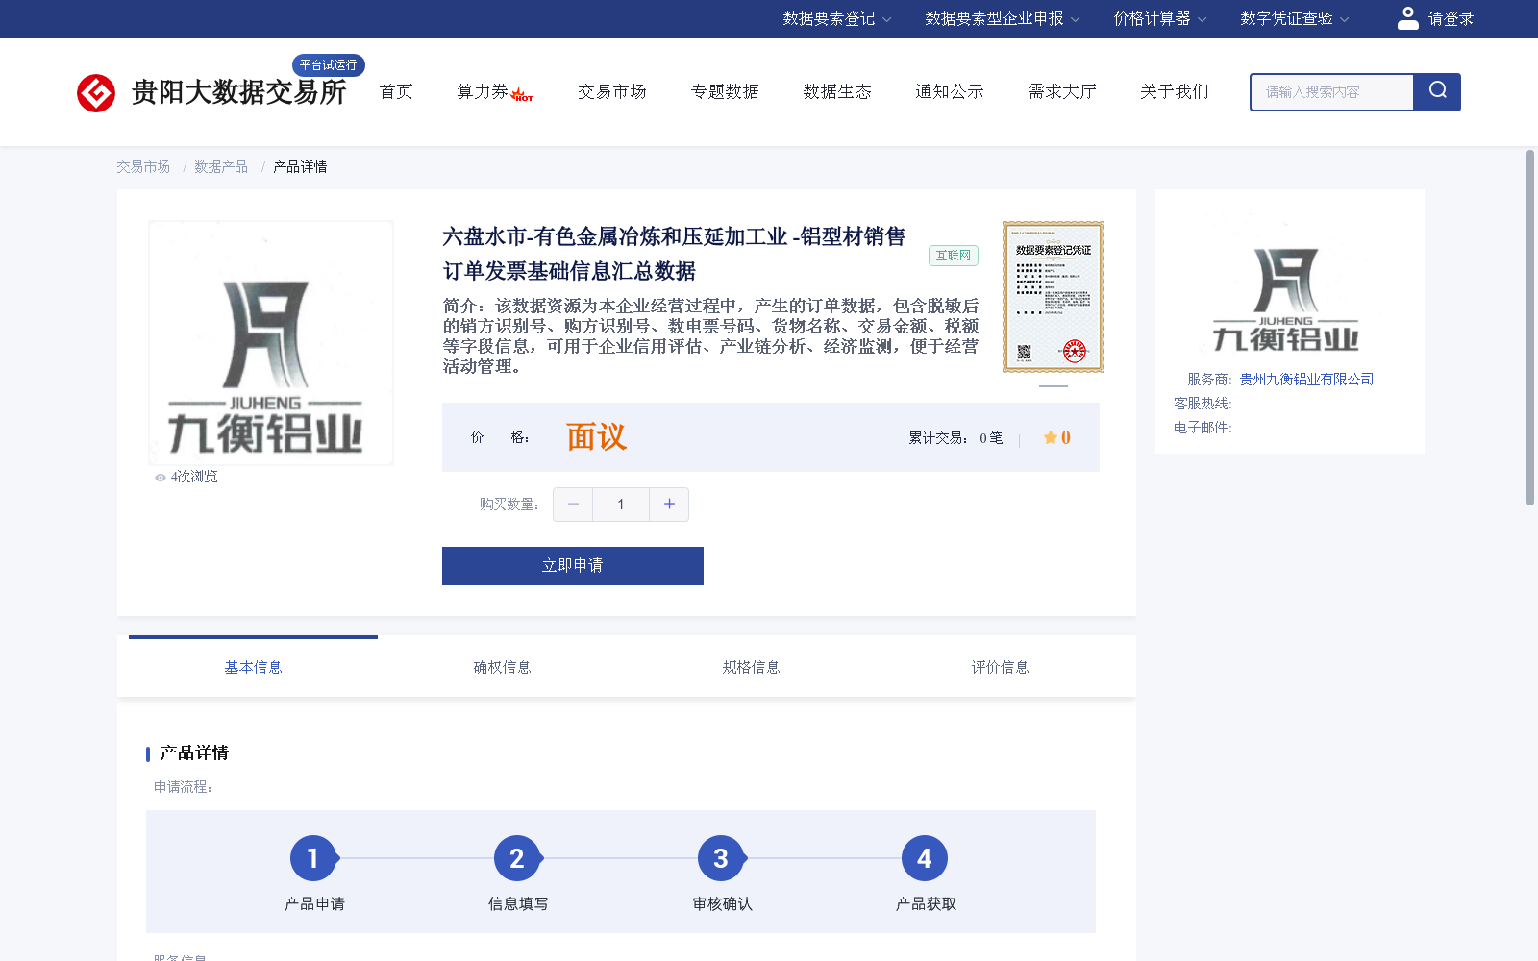Viewport: 1538px width, 961px height.
Task: Switch to the 确权信息 tab
Action: tap(502, 667)
